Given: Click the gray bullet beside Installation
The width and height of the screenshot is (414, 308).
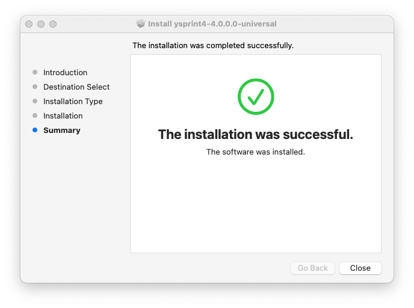Looking at the screenshot, I should (35, 115).
